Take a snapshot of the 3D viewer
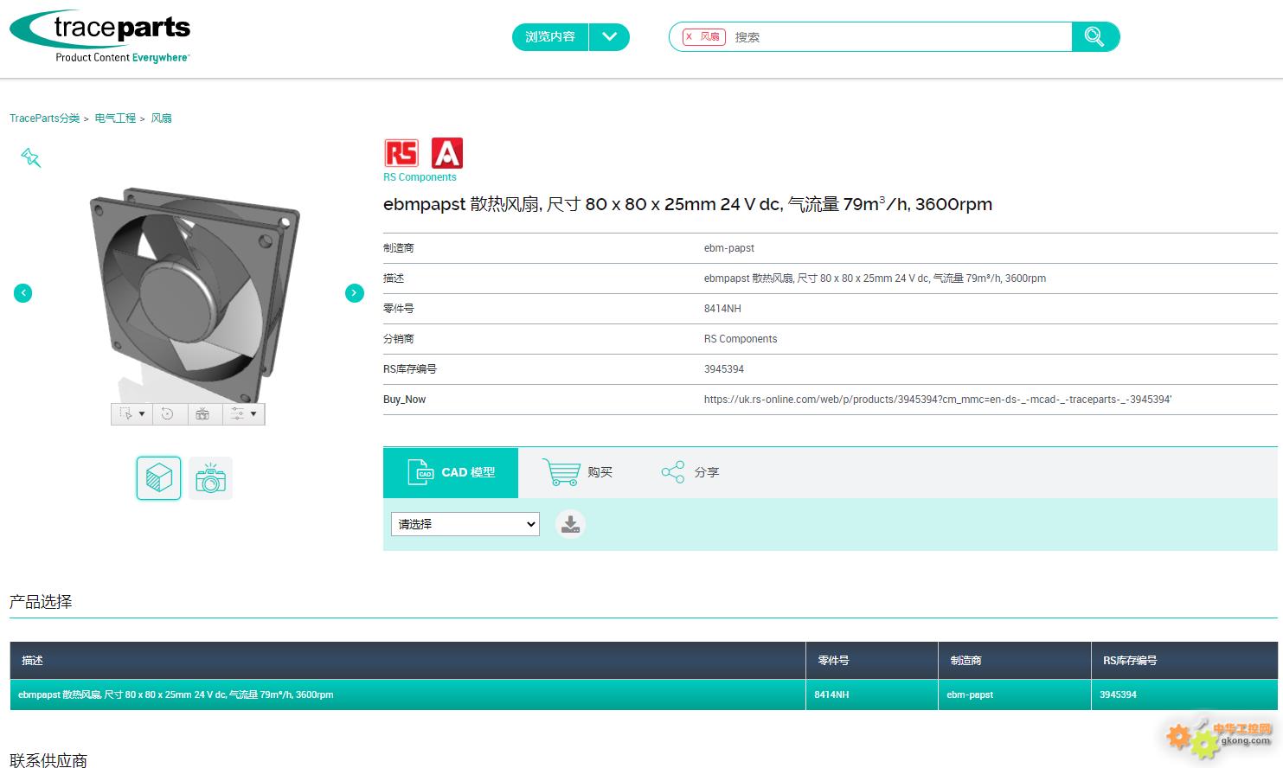This screenshot has width=1283, height=768. (202, 414)
